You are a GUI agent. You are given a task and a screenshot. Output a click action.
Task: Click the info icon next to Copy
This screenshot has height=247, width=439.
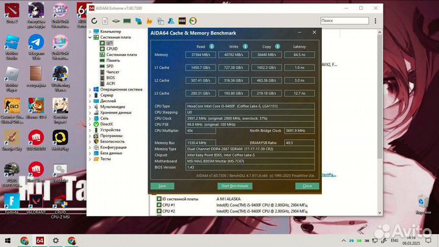click(278, 46)
